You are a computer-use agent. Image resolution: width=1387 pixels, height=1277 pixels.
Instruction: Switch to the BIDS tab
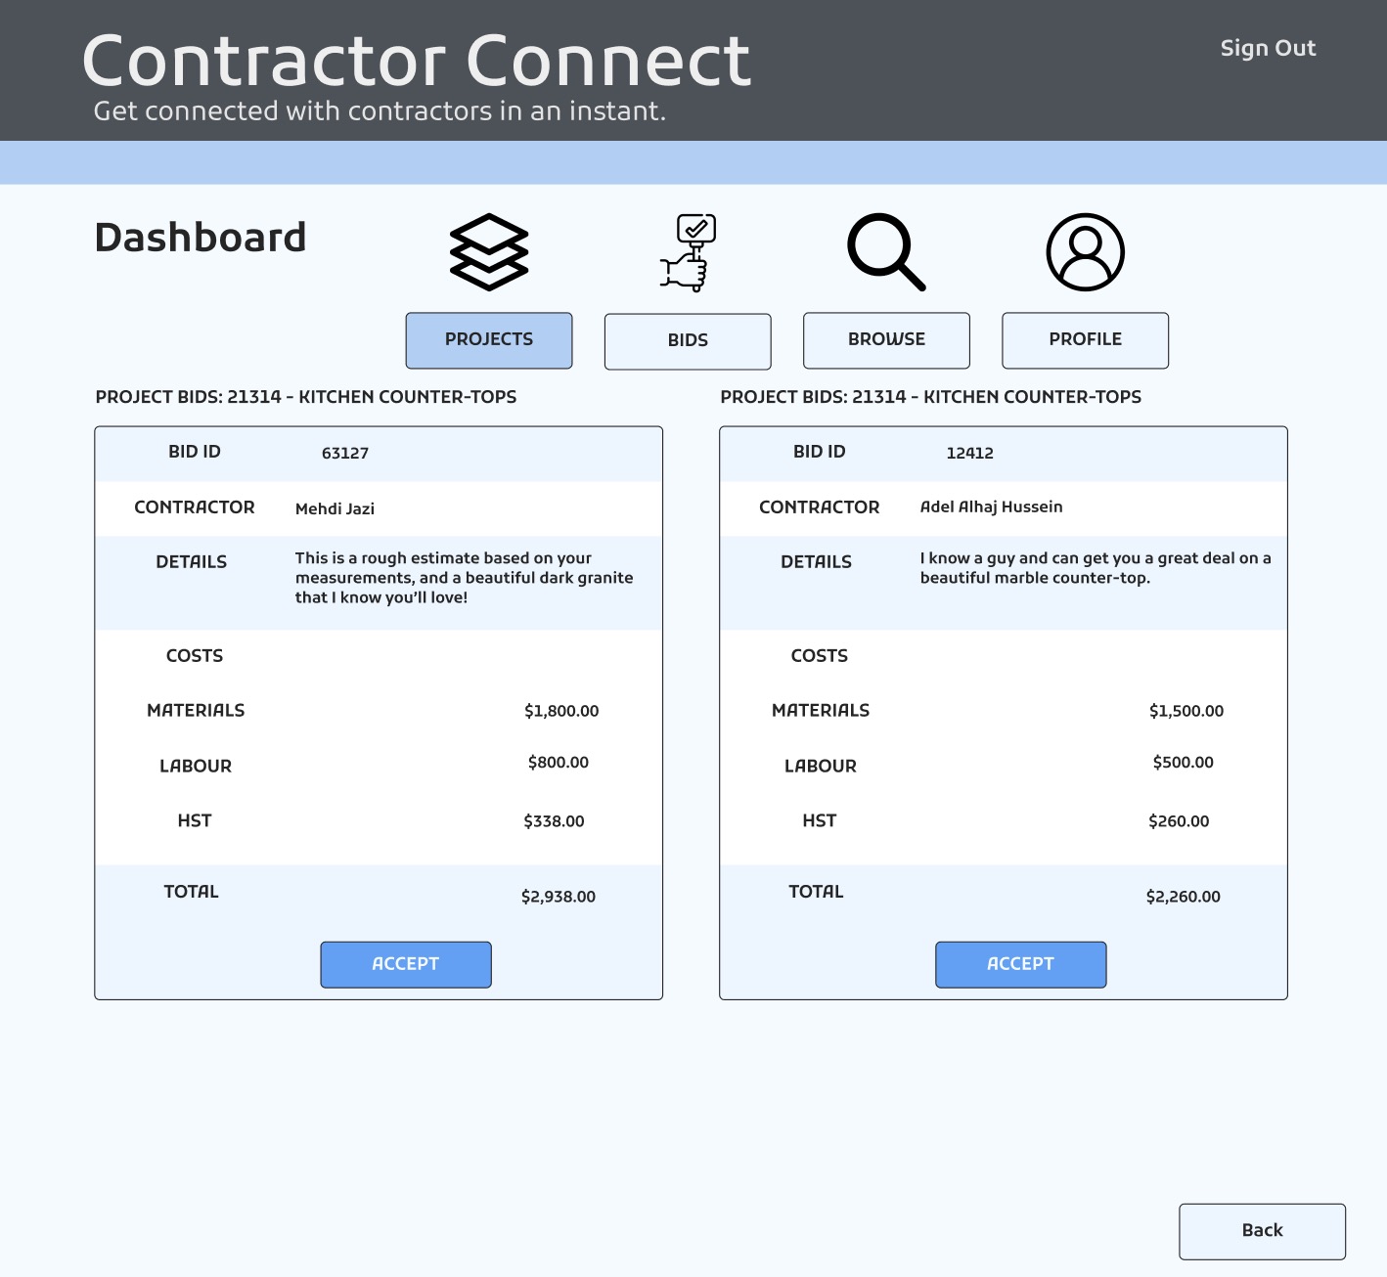coord(688,341)
